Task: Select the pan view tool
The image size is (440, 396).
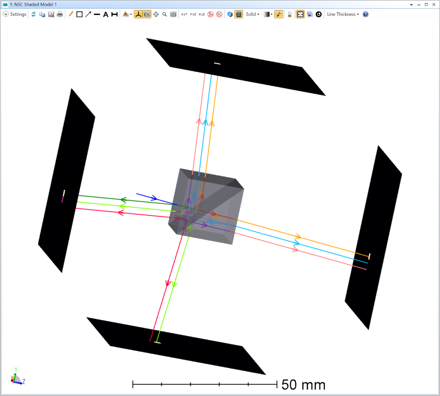Action: click(x=156, y=14)
